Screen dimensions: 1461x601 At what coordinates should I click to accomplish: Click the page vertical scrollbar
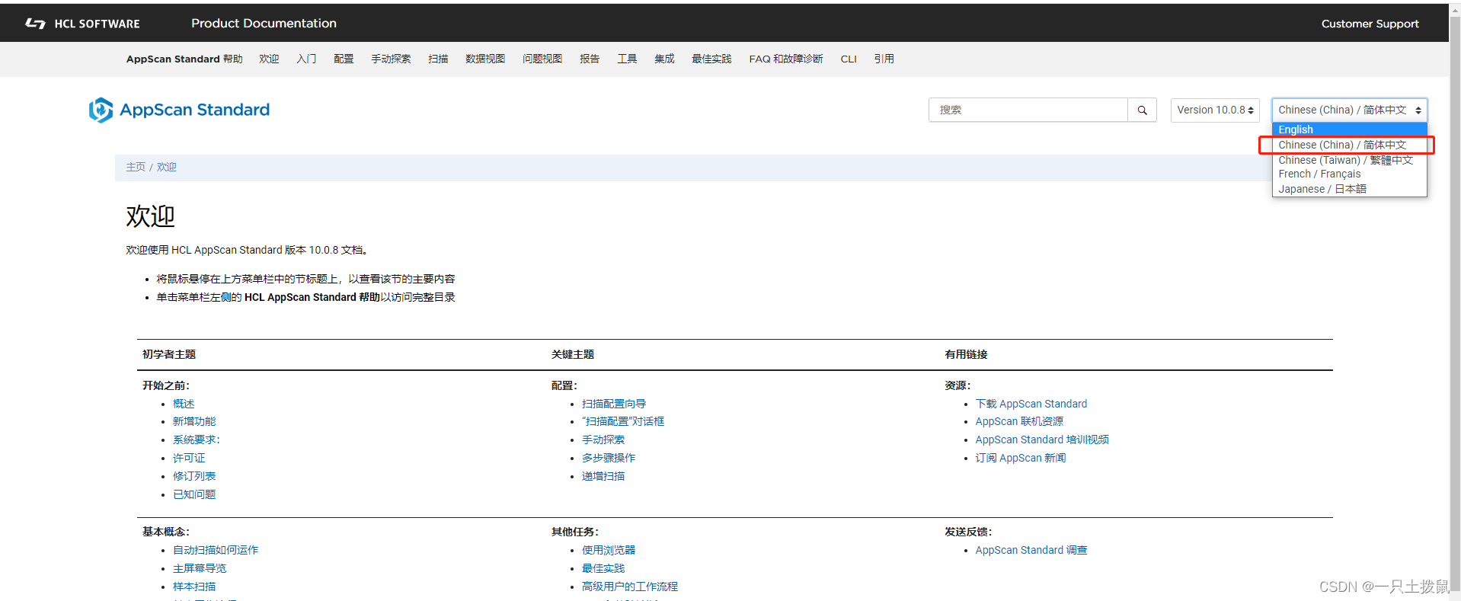1455,305
